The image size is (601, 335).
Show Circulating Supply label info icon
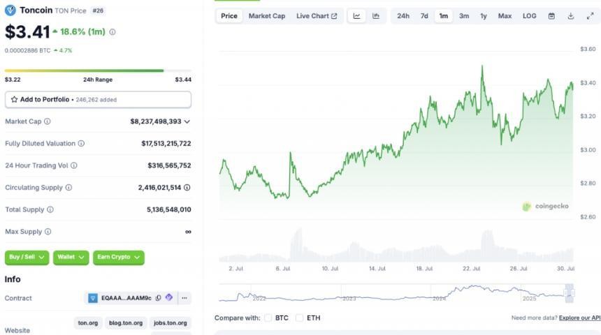coord(68,188)
